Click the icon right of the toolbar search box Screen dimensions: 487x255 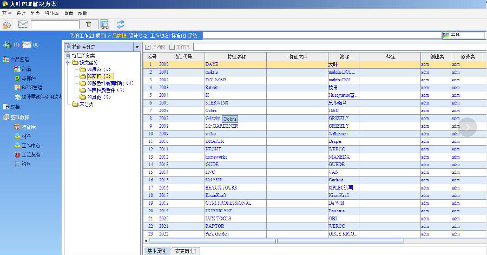(x=89, y=24)
